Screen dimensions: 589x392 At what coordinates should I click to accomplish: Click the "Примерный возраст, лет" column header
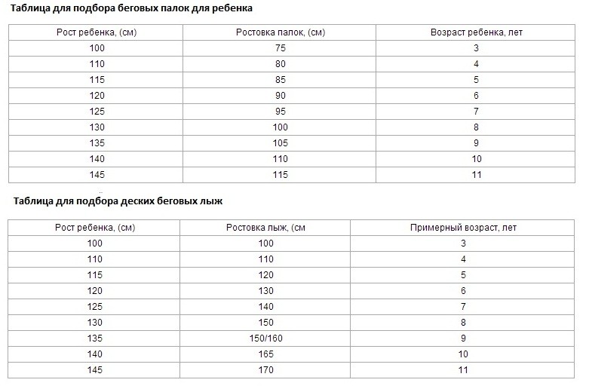click(x=463, y=227)
